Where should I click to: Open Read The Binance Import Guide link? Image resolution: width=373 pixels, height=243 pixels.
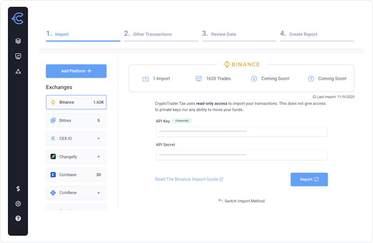[189, 179]
